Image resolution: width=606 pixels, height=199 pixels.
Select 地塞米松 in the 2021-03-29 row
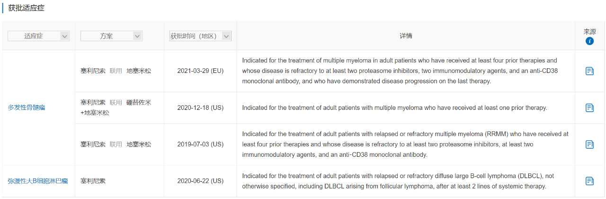click(139, 71)
